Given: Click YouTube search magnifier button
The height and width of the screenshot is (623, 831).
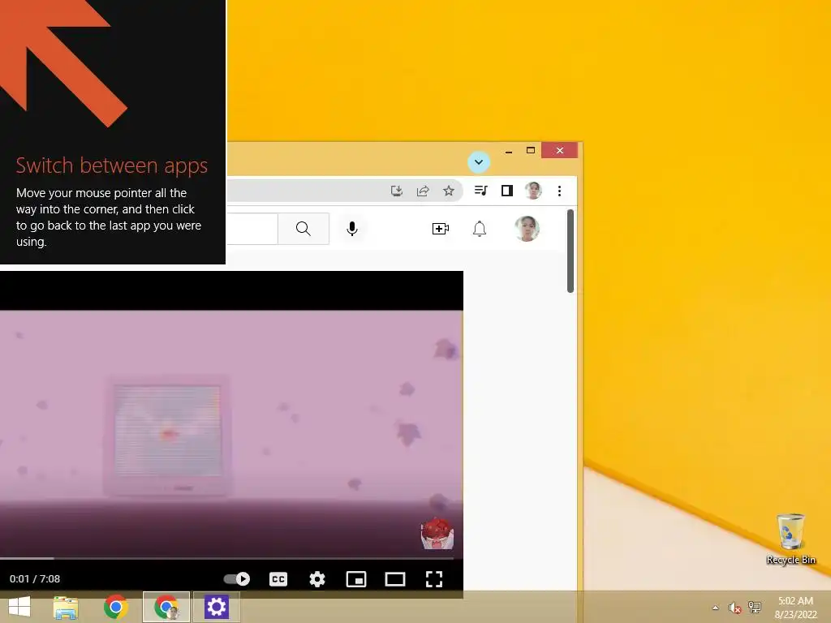Looking at the screenshot, I should click(x=304, y=228).
